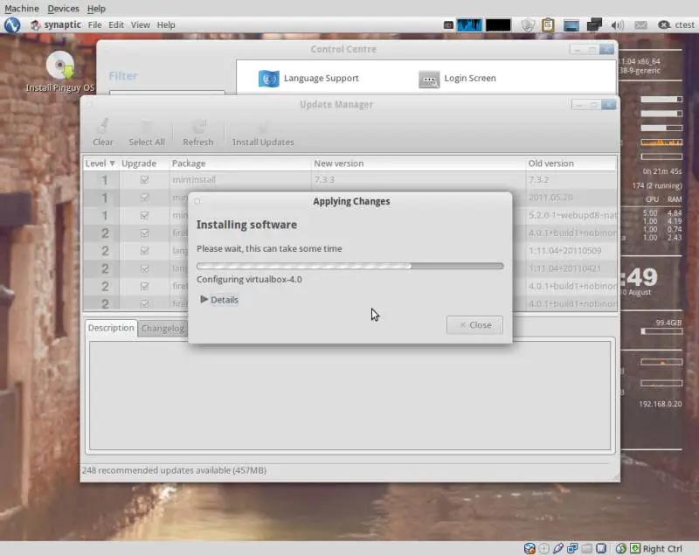699x556 pixels.
Task: Click the Right Ctrl host key label
Action: (662, 549)
